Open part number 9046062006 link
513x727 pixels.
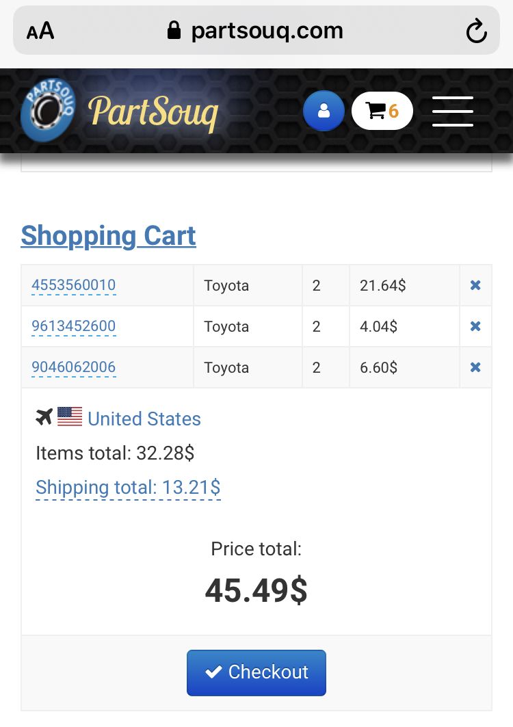(74, 367)
